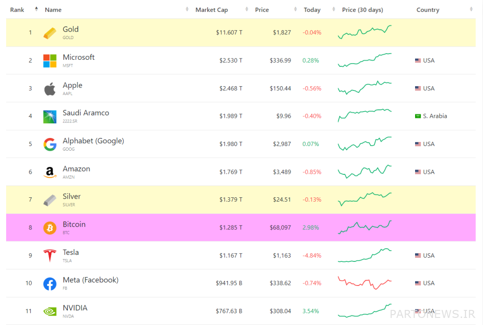Open the Apple company link

click(72, 85)
